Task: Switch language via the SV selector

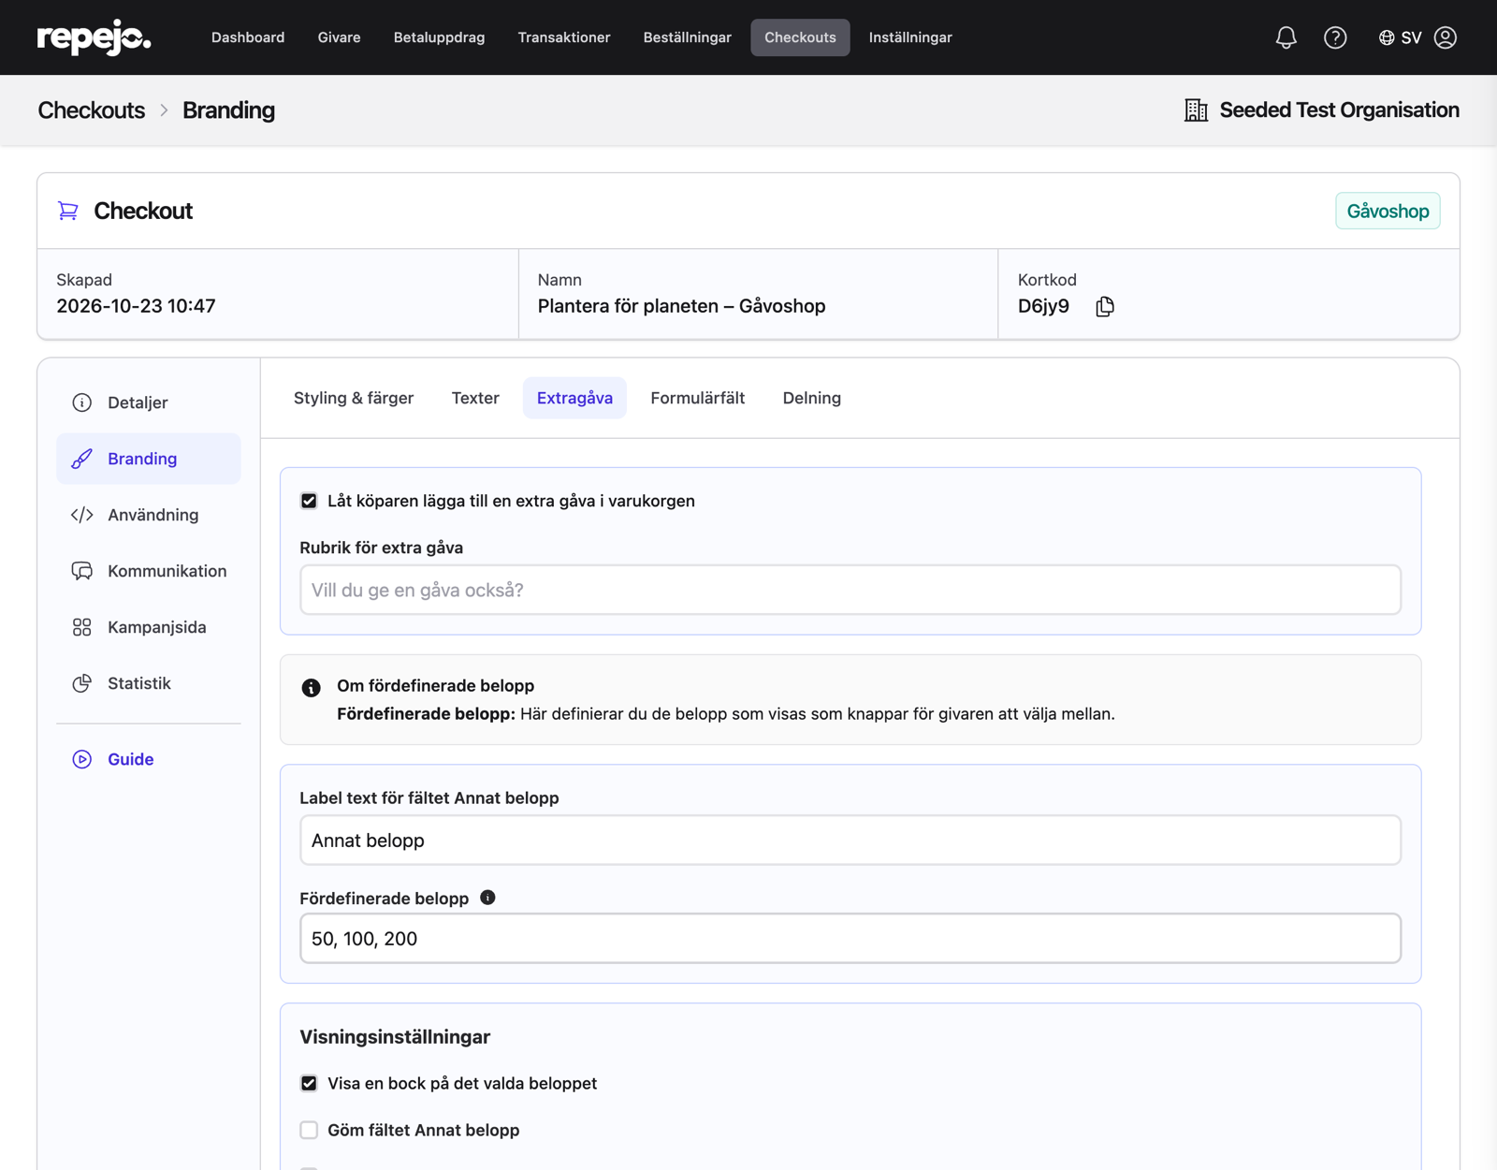Action: click(1400, 37)
